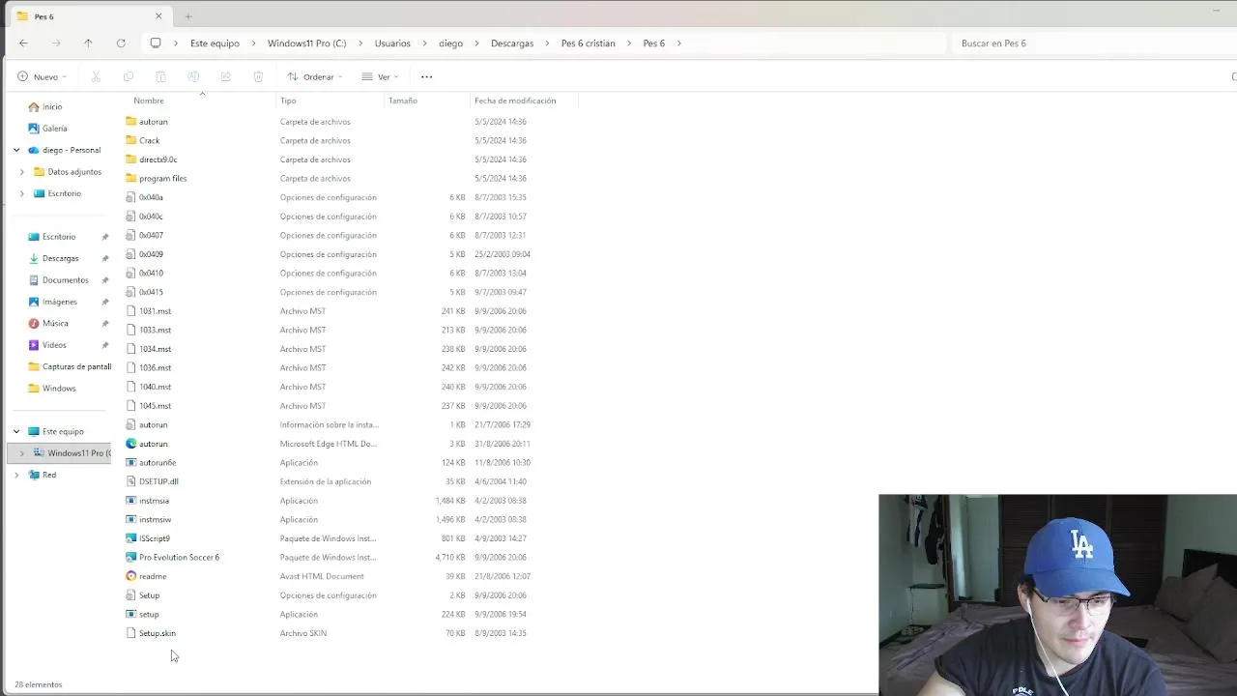Select the Setup.skin file icon
This screenshot has width=1237, height=696.
pyautogui.click(x=131, y=633)
